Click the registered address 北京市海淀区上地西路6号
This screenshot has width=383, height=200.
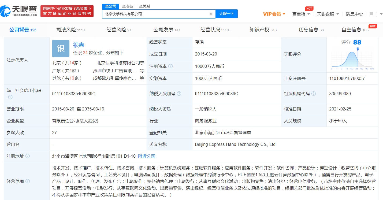[x=94, y=156]
